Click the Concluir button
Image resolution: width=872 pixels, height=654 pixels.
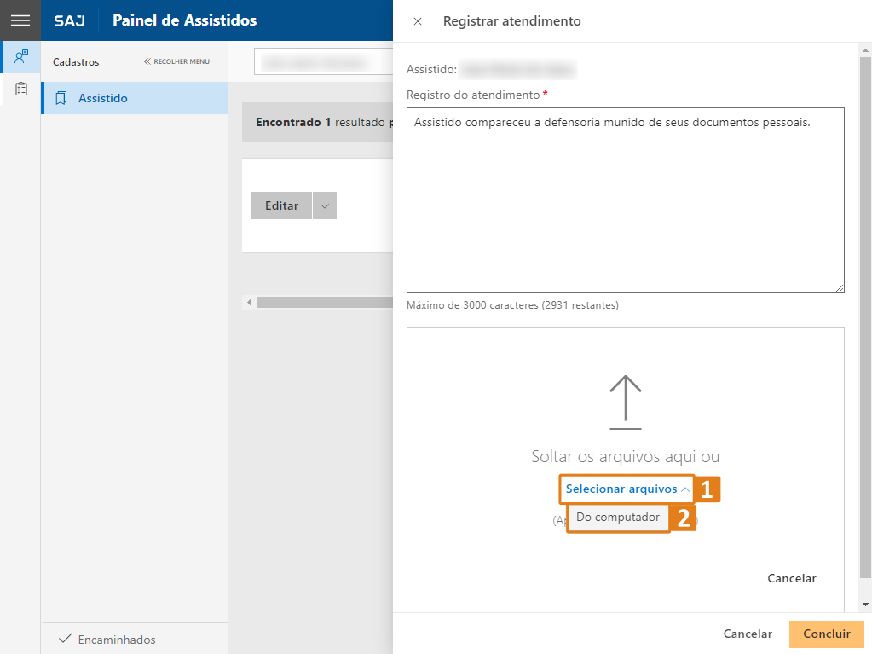tap(827, 634)
